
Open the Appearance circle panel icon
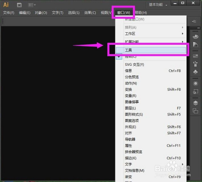tap(196, 84)
